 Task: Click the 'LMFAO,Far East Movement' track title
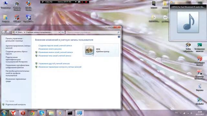pos(188,7)
